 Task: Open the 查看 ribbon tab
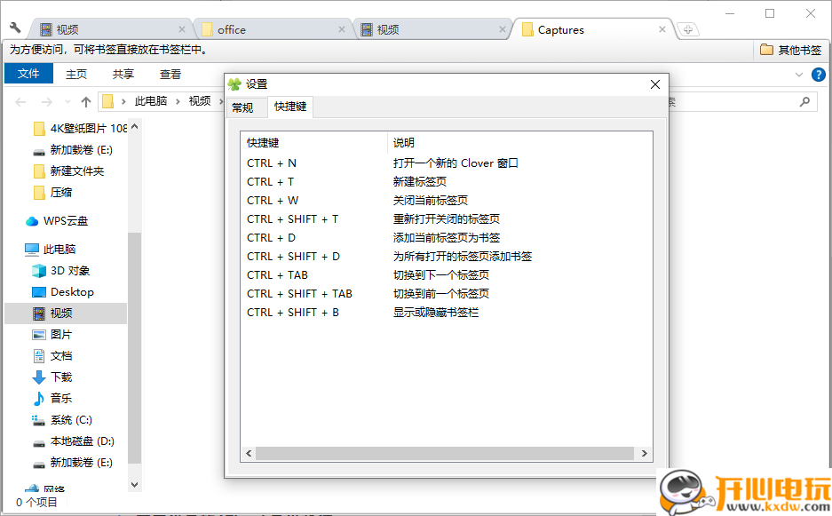[x=170, y=75]
